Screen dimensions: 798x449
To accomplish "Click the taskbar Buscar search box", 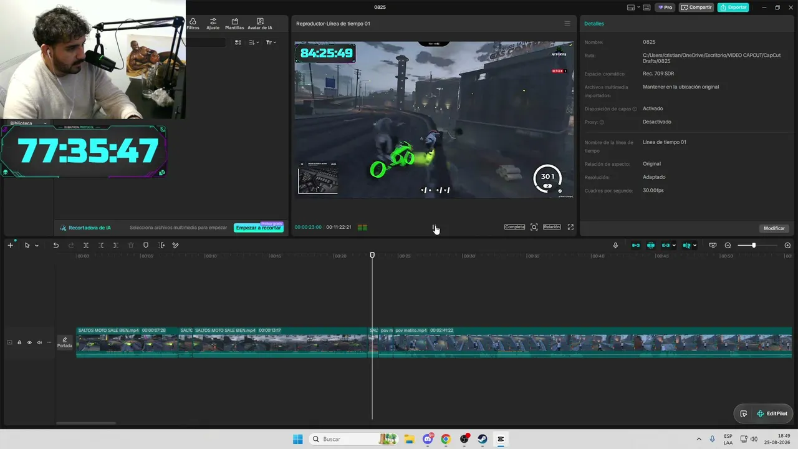I will coord(354,439).
